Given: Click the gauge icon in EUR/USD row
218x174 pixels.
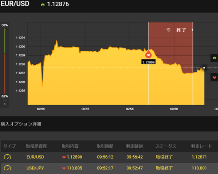Looking at the screenshot, I should click(x=7, y=157).
